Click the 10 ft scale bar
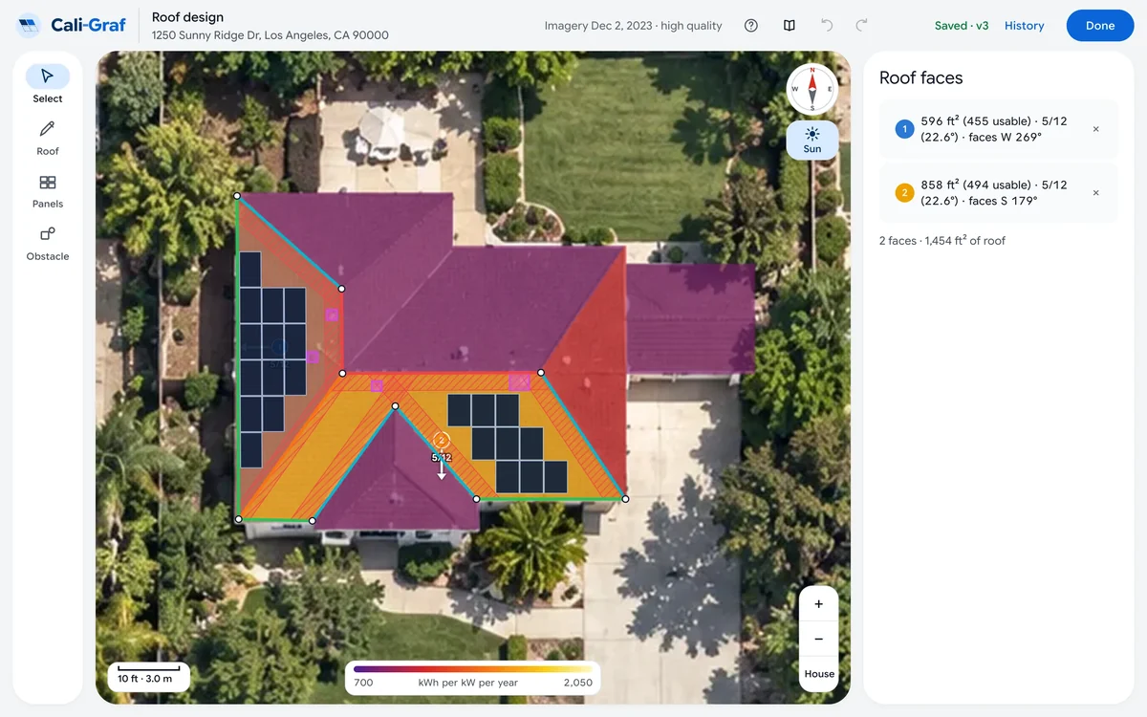This screenshot has height=717, width=1147. 148,675
